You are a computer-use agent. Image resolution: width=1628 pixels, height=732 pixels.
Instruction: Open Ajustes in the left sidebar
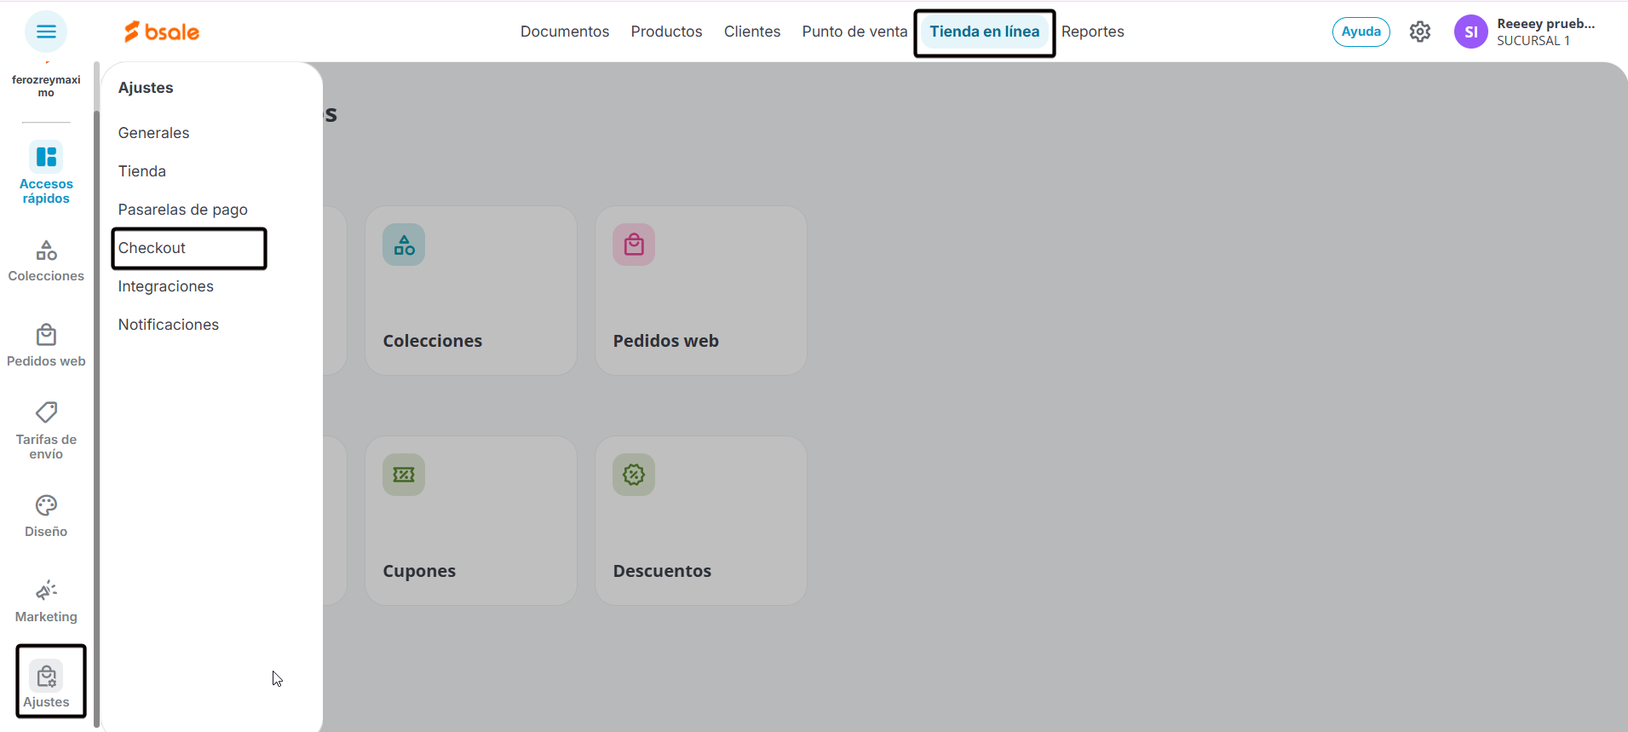click(46, 684)
